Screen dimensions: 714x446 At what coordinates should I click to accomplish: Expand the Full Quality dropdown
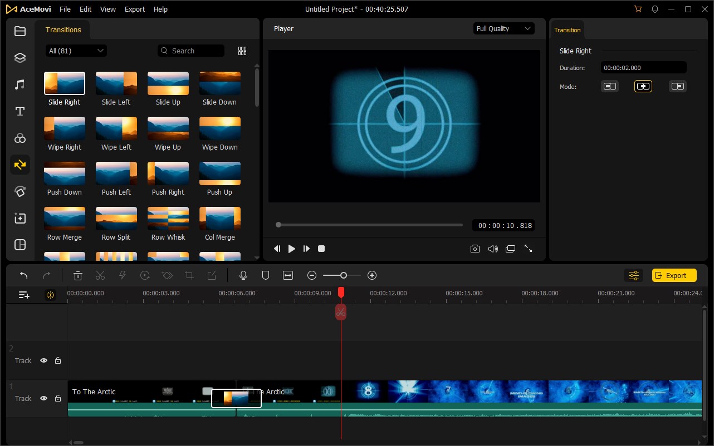click(503, 29)
